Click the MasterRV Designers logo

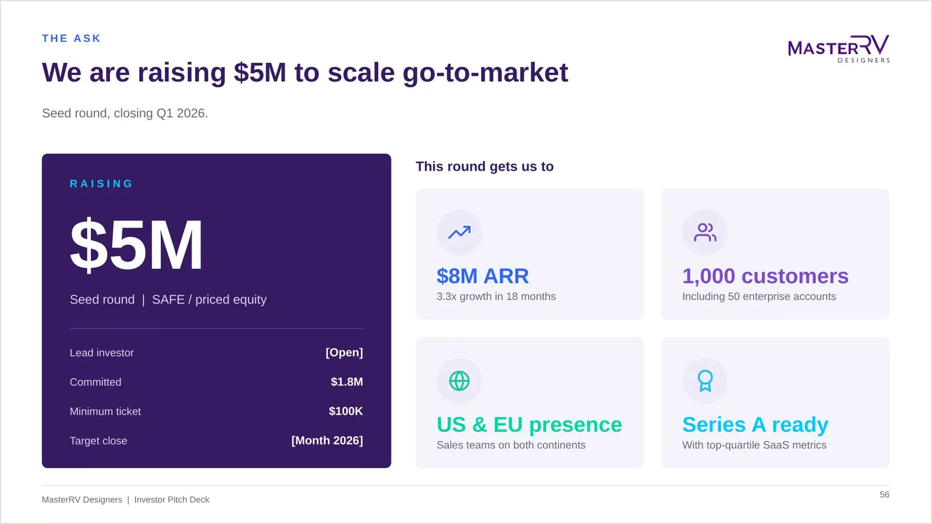point(839,49)
